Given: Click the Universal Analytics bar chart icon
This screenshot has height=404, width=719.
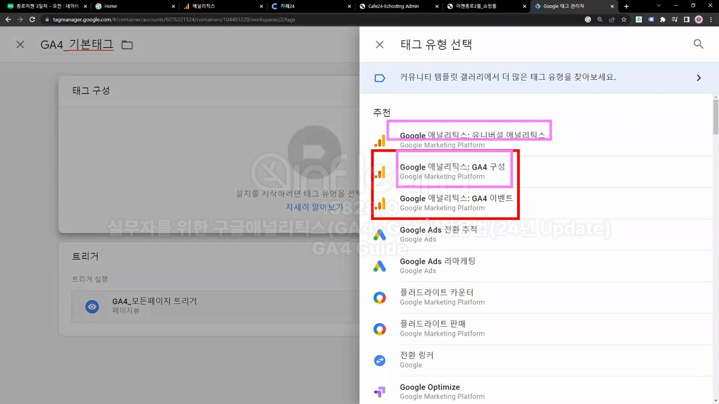Looking at the screenshot, I should pyautogui.click(x=380, y=140).
